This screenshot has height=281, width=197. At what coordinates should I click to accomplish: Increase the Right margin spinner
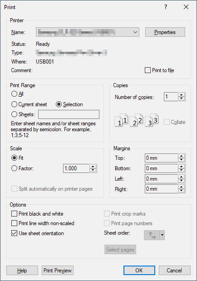point(182,187)
